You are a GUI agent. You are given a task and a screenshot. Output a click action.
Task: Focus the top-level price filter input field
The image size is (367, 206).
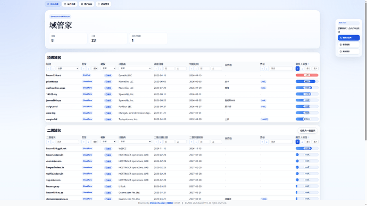[x=281, y=68]
